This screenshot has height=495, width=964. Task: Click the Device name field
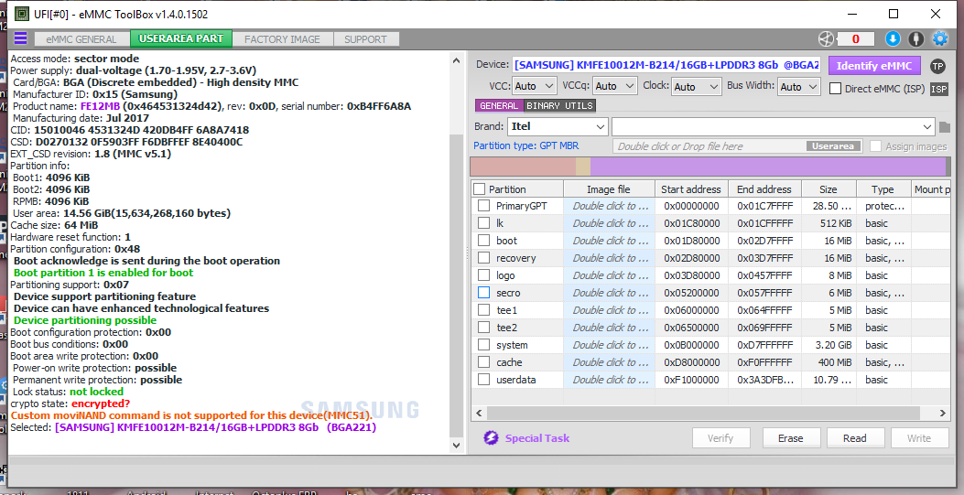pos(666,65)
